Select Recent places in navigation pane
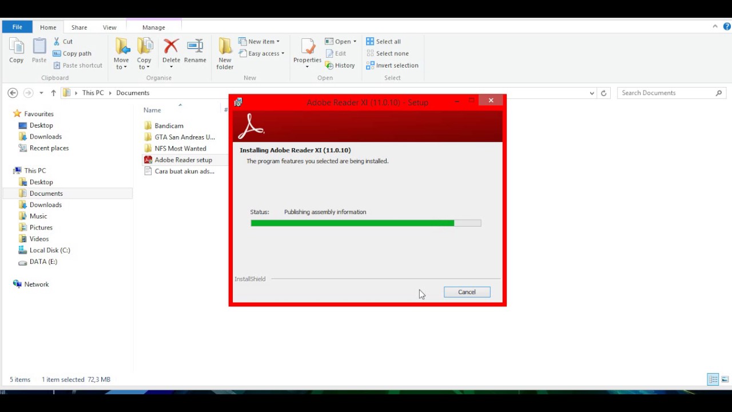This screenshot has width=732, height=412. pos(49,148)
